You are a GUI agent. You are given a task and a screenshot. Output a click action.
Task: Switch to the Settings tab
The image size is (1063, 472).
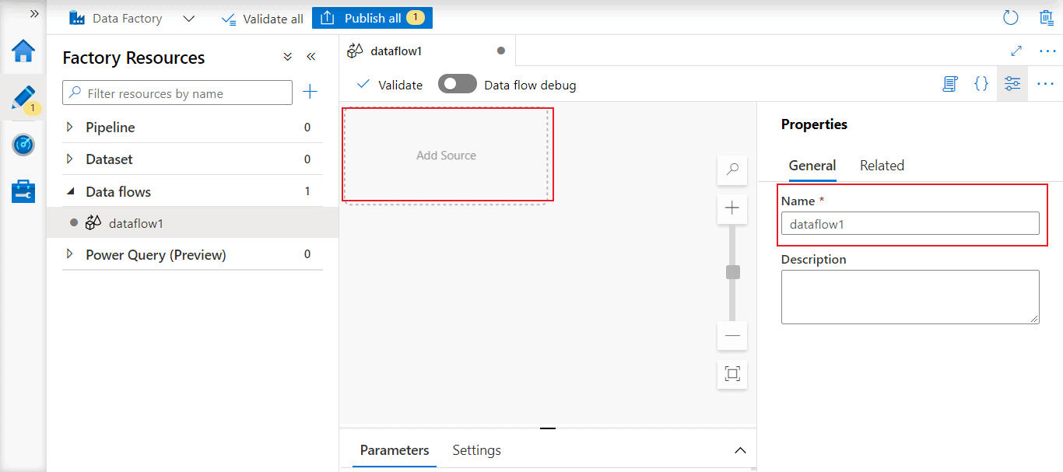coord(476,450)
